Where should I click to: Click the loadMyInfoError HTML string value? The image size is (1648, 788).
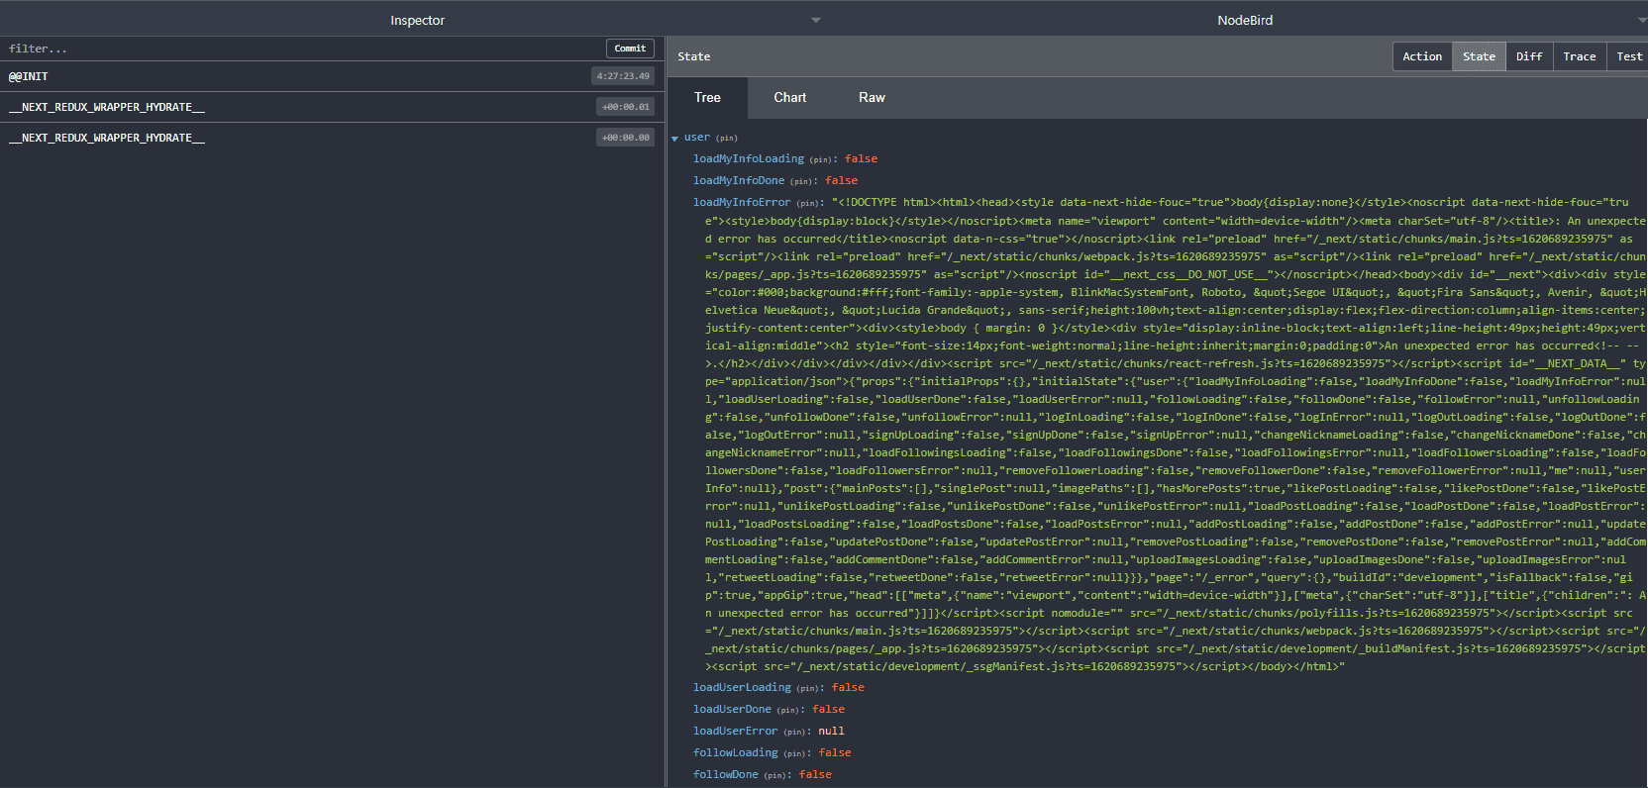(1176, 434)
